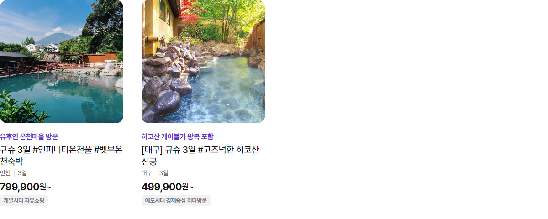The image size is (548, 219).
Task: Click the purple '히코산 케이블카 왕복 포함' text
Action: [178, 136]
